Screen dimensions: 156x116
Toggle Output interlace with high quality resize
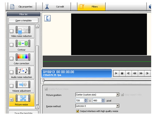77,111
